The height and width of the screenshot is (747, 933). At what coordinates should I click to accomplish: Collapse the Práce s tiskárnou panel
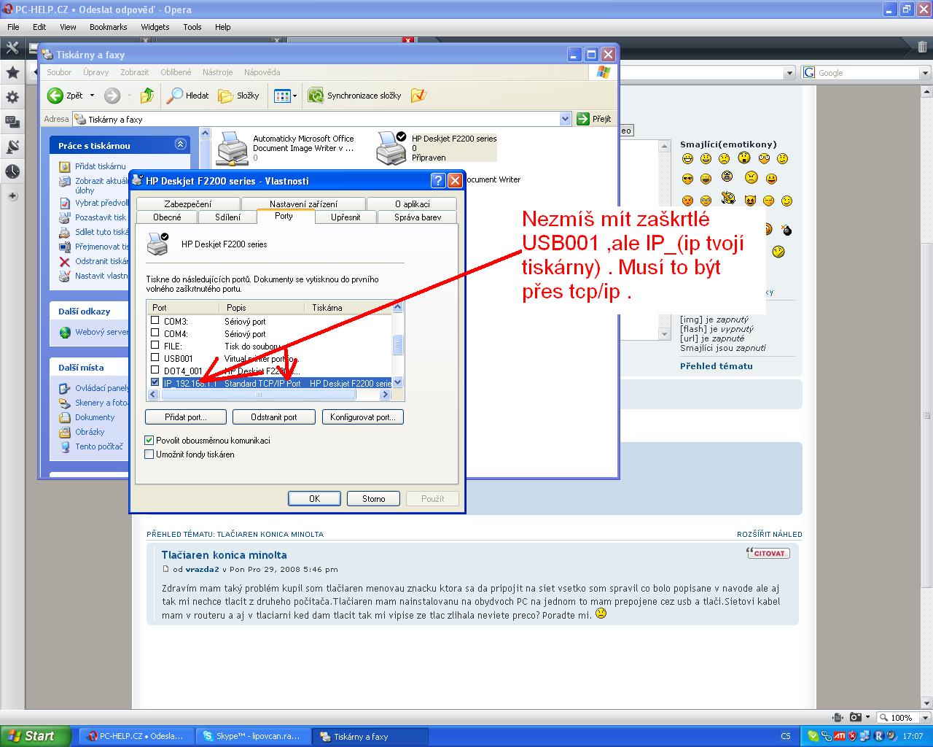click(180, 145)
